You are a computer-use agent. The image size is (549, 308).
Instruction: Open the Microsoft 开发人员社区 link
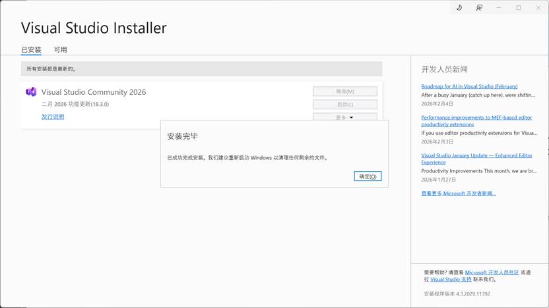[492, 272]
